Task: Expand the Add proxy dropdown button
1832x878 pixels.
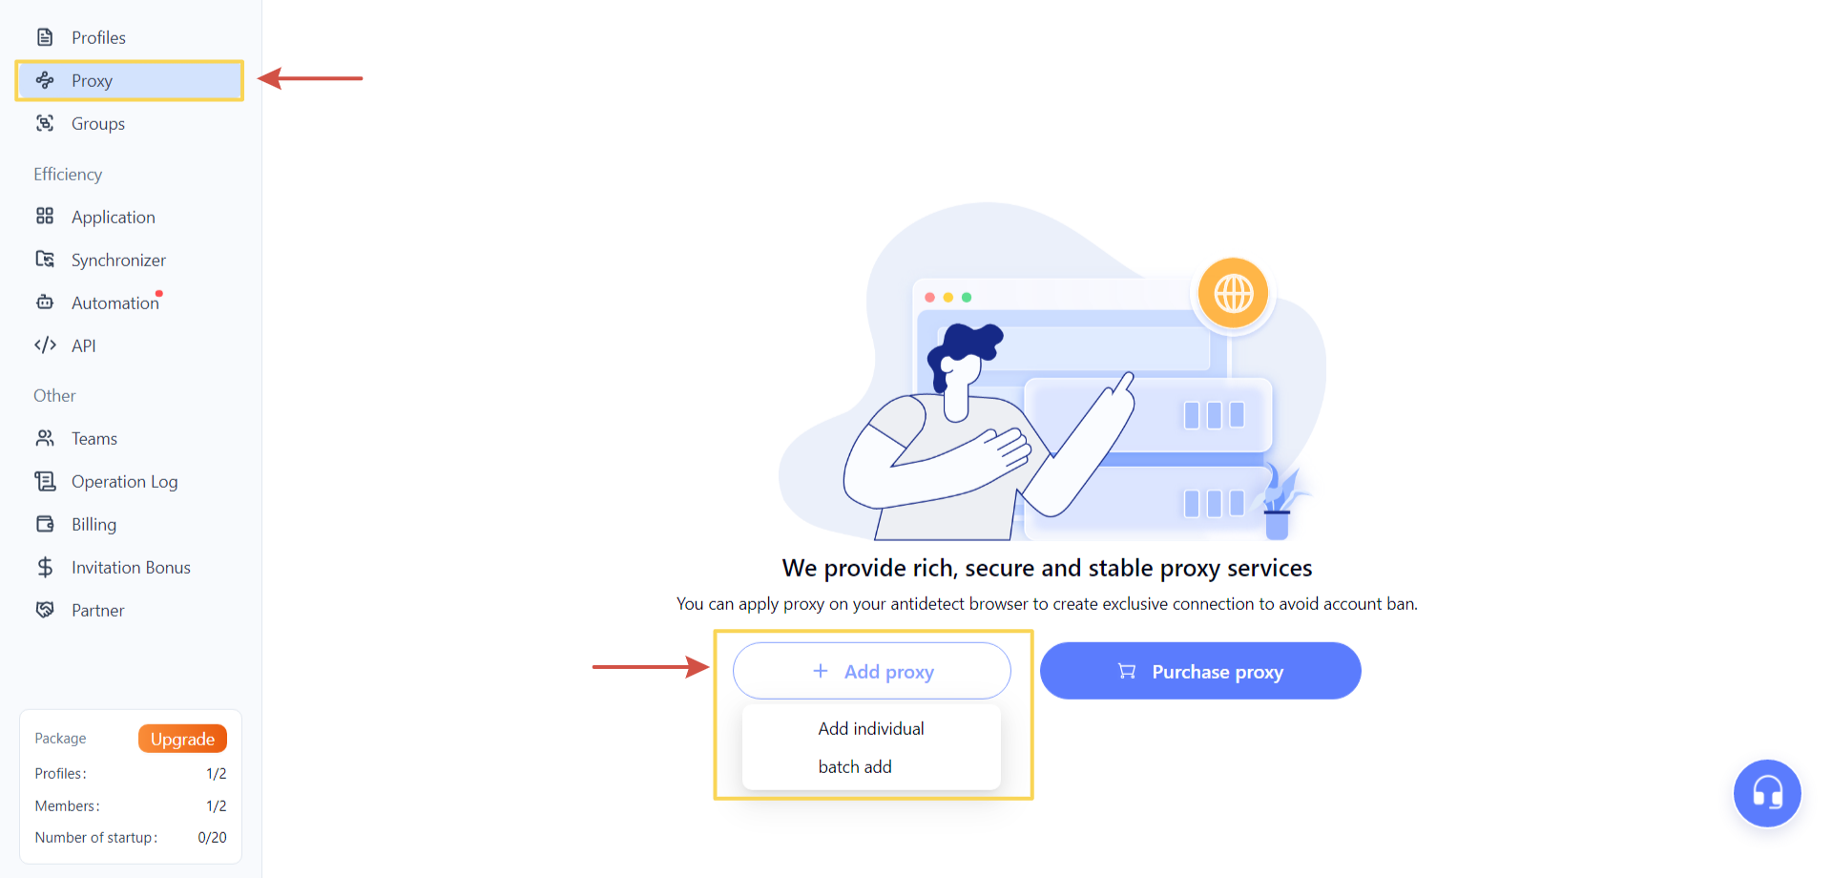Action: coord(871,671)
